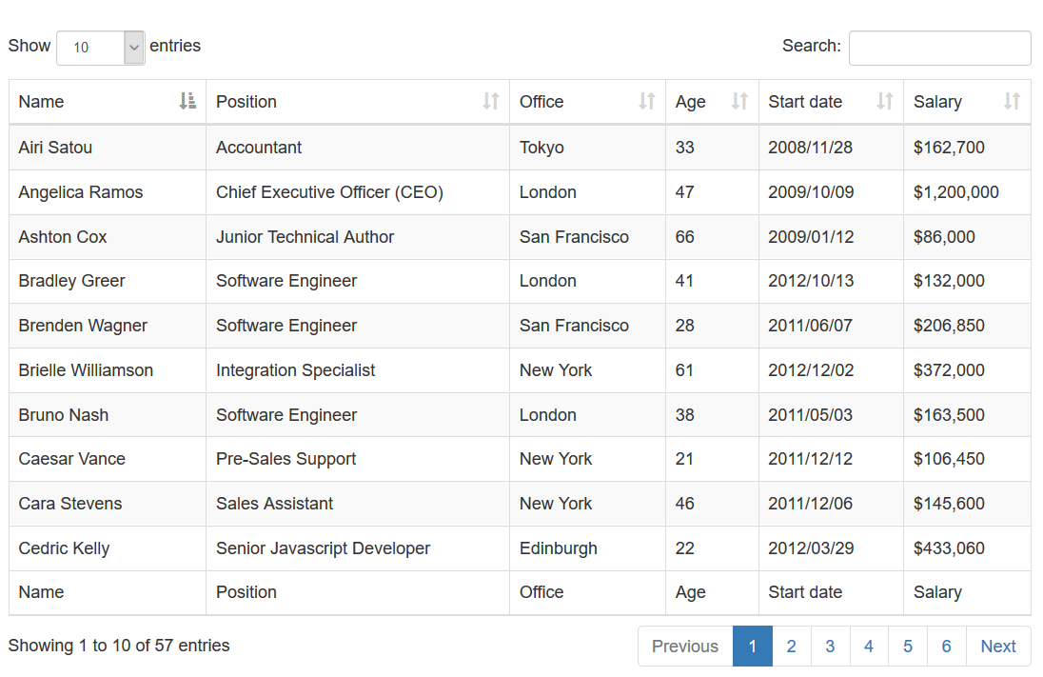Image resolution: width=1043 pixels, height=677 pixels.
Task: Click Senior Javascript Developer cell
Action: (358, 548)
